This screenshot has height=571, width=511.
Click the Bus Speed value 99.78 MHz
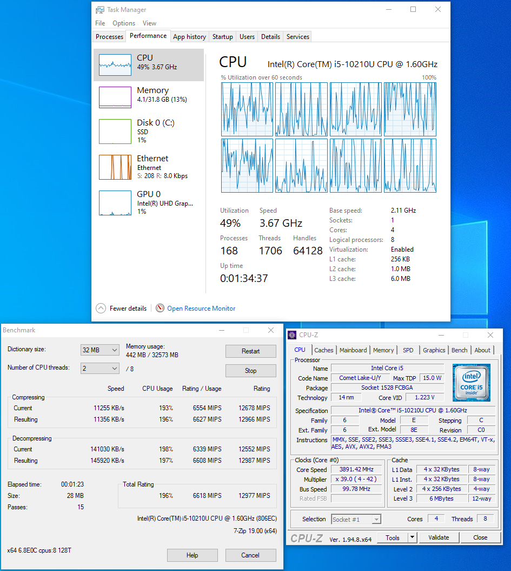pyautogui.click(x=356, y=489)
